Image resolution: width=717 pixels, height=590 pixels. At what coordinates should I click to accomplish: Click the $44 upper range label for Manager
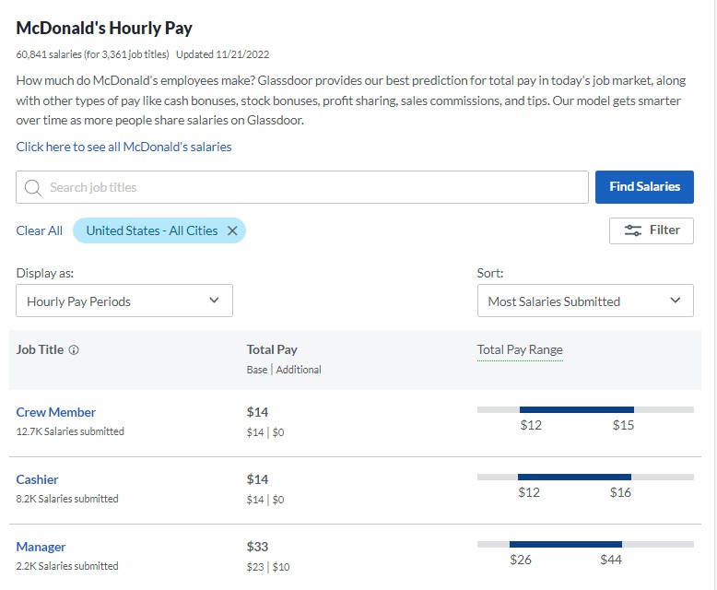point(611,560)
